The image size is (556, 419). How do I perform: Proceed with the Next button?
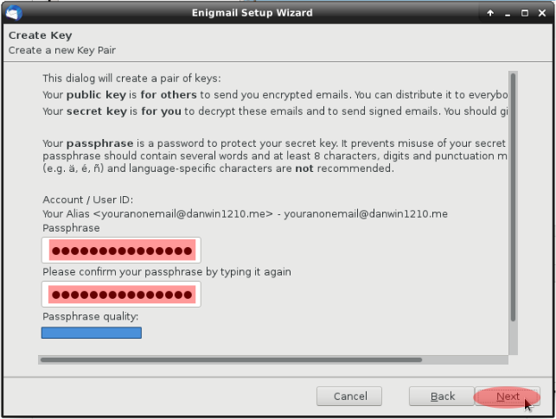click(x=508, y=397)
